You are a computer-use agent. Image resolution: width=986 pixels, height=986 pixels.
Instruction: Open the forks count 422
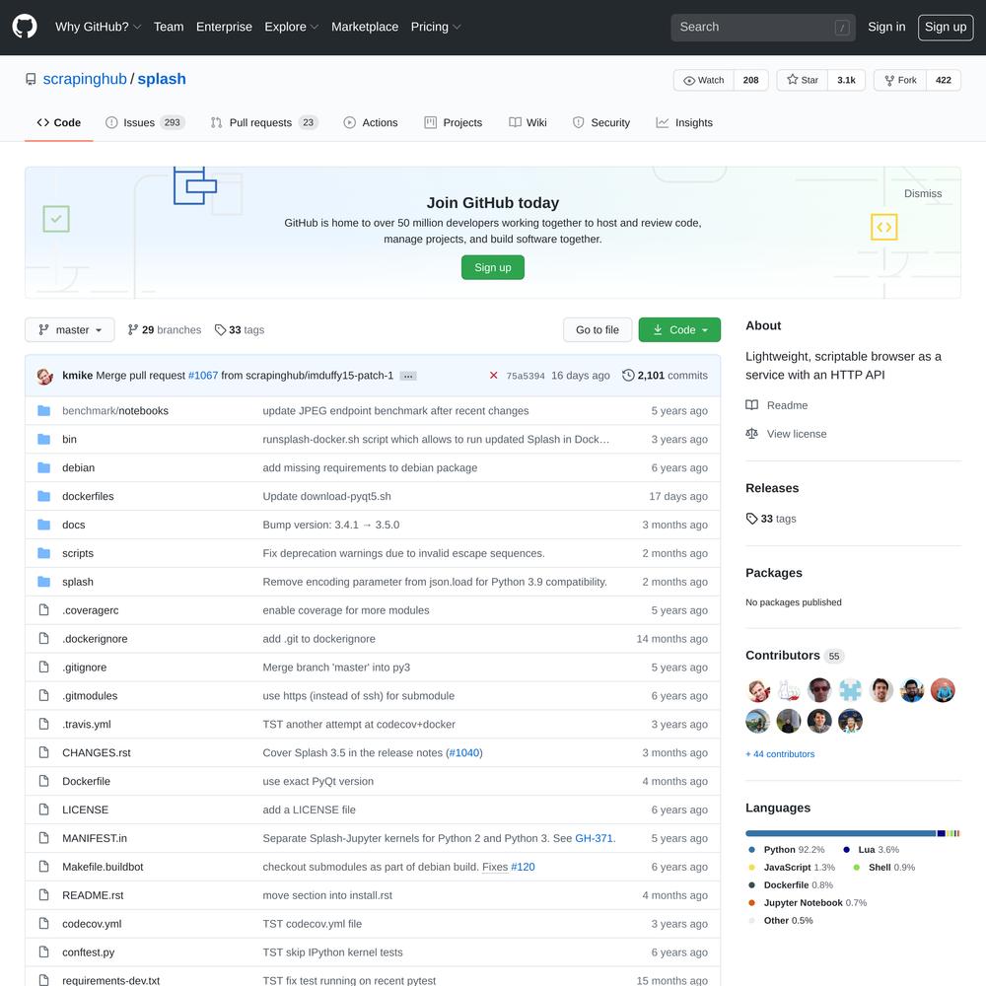944,81
